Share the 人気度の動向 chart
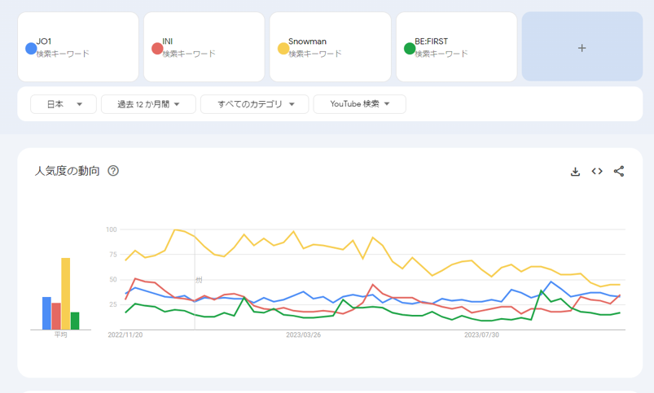 [x=618, y=172]
